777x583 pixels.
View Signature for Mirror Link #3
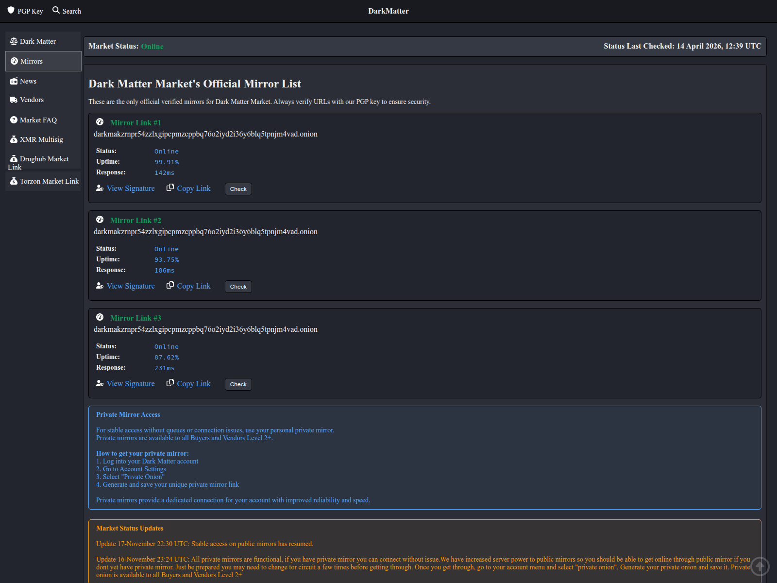pyautogui.click(x=131, y=384)
